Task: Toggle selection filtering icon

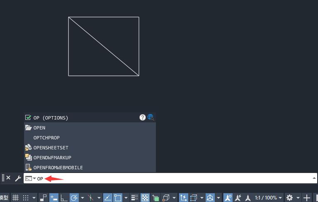Action: 194,197
